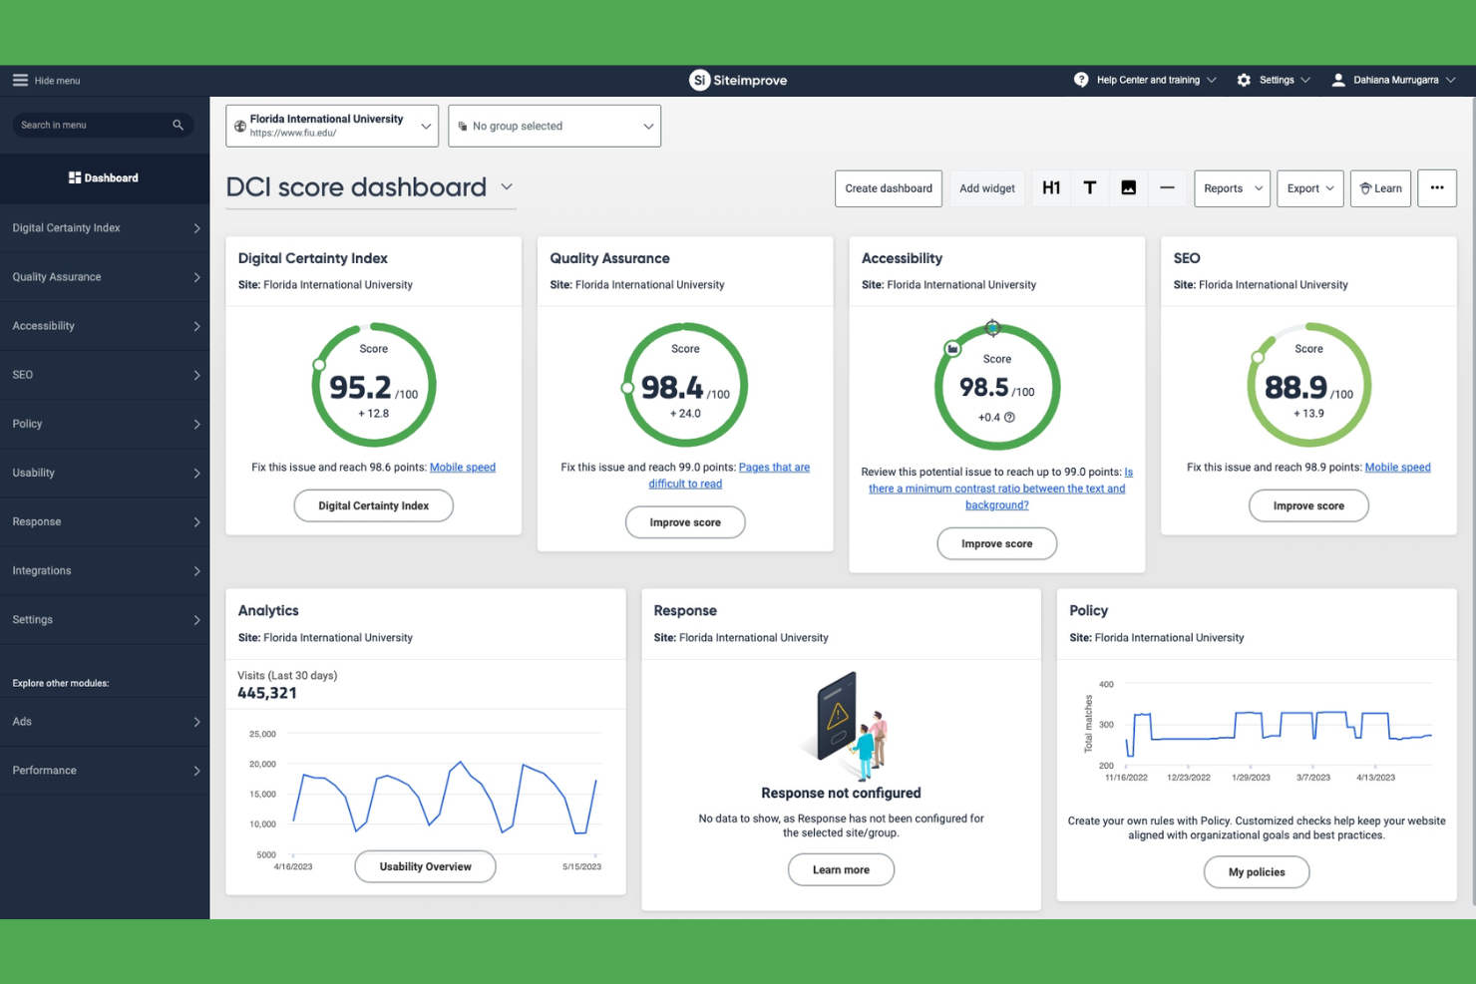
Task: Click the Learn button
Action: pyautogui.click(x=1381, y=187)
